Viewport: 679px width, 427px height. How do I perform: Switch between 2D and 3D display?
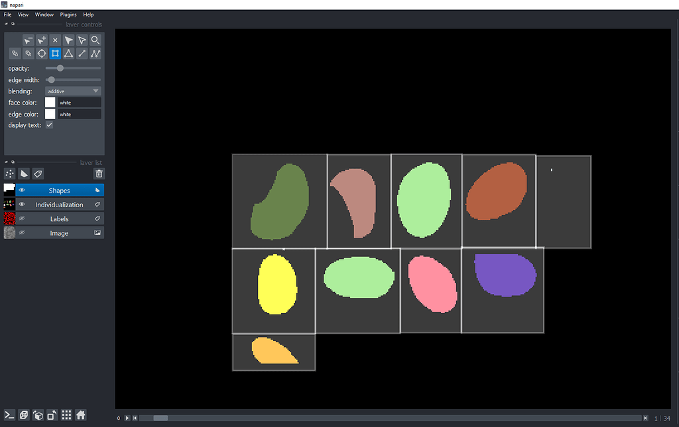[24, 415]
